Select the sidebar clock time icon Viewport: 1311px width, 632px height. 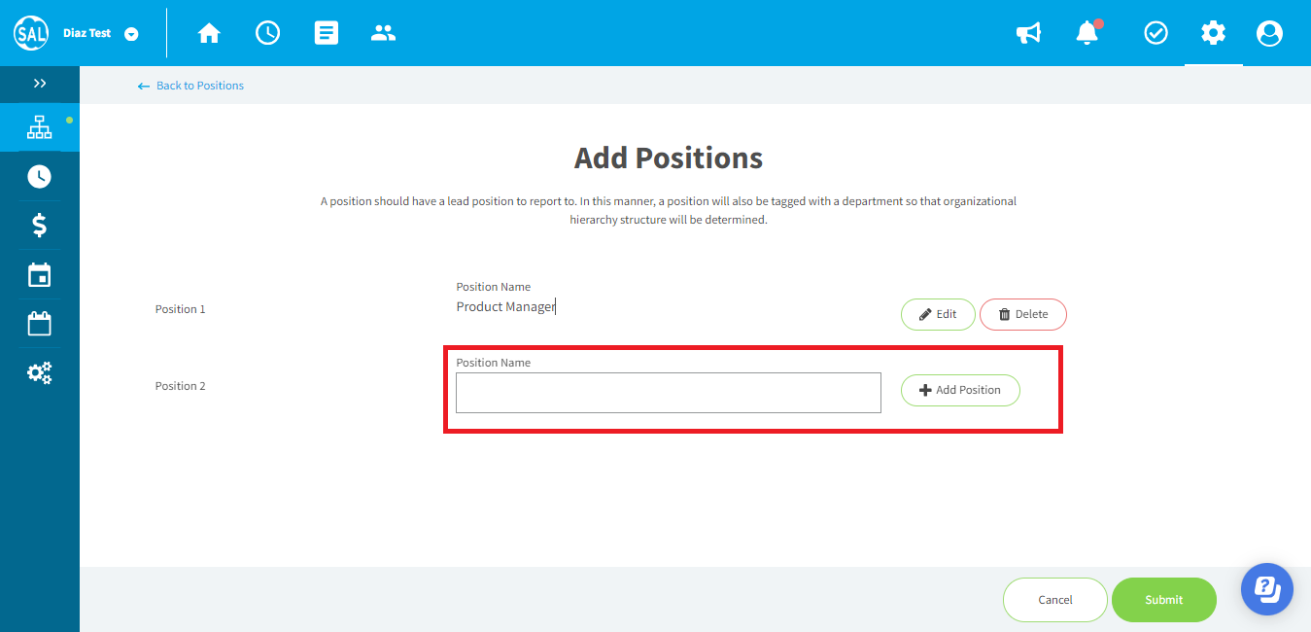(x=39, y=176)
